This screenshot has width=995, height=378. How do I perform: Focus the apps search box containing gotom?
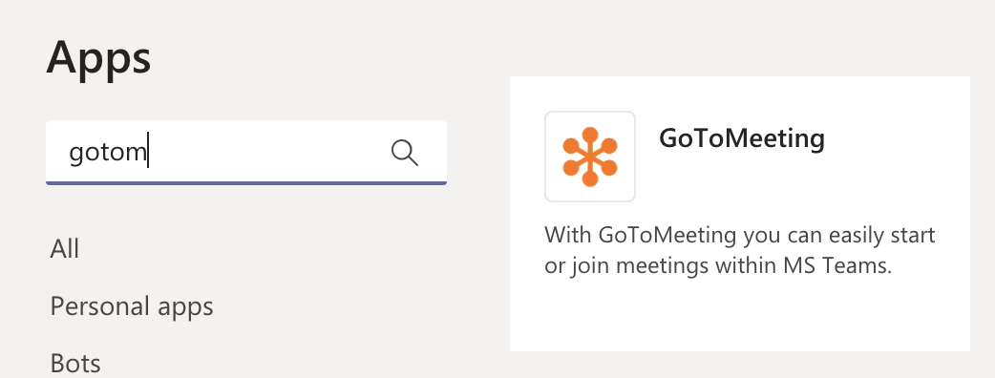coord(246,152)
